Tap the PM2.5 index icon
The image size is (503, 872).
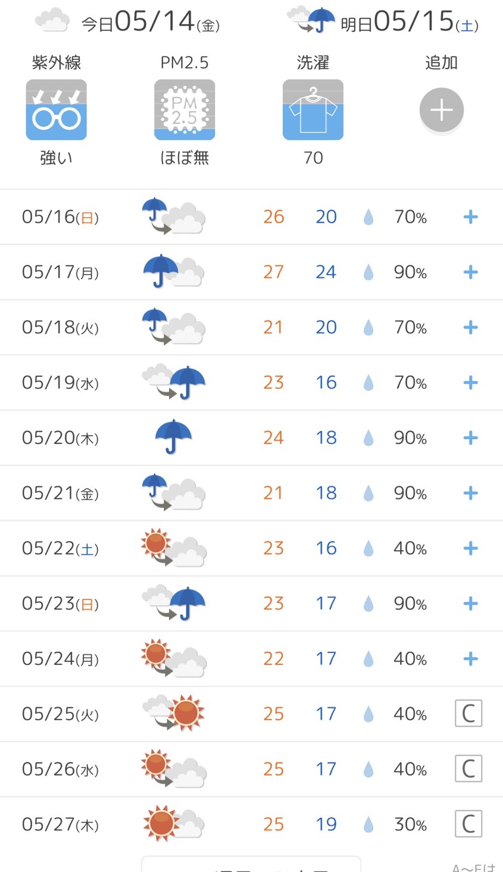[185, 110]
